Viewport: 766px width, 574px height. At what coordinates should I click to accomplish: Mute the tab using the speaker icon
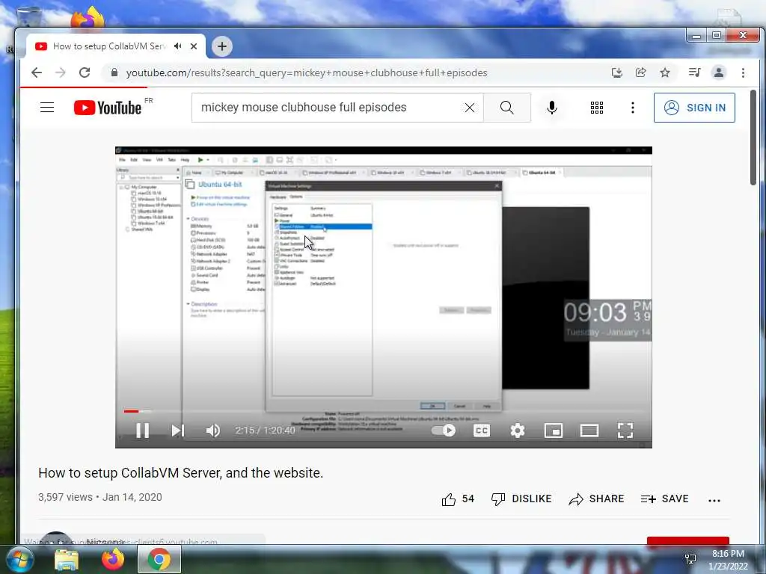click(x=178, y=46)
